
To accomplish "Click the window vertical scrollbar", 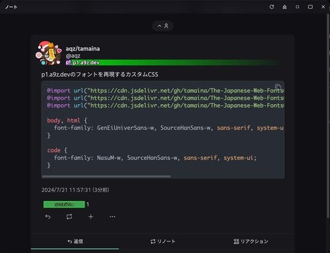I will pyautogui.click(x=328, y=117).
